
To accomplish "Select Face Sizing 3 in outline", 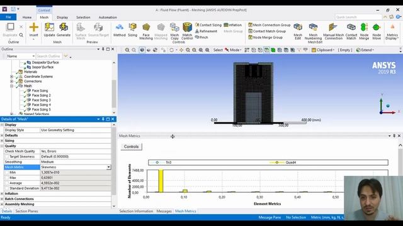I will click(41, 100).
